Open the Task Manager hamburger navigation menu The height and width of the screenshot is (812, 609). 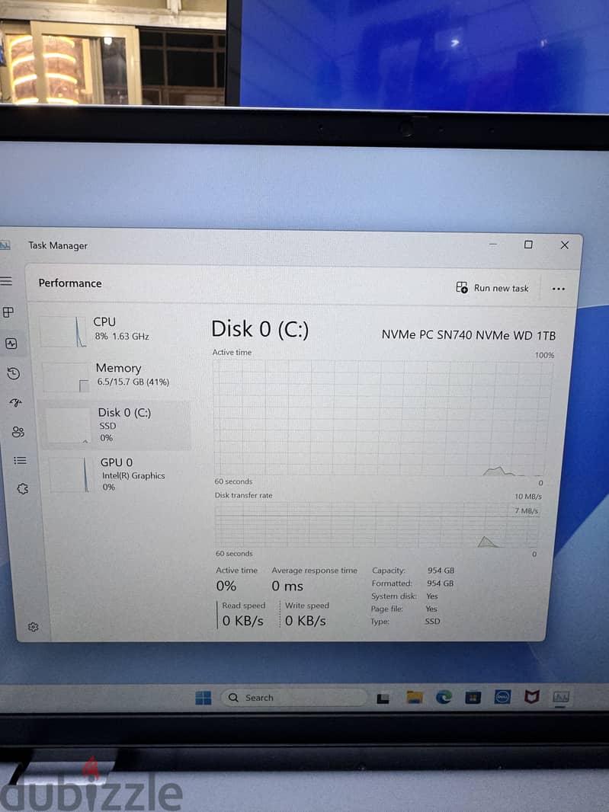(x=6, y=281)
